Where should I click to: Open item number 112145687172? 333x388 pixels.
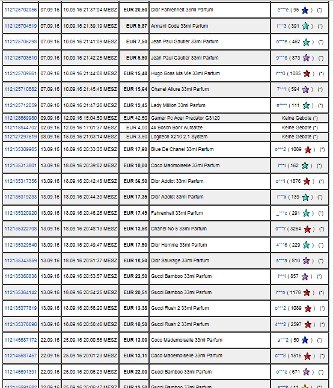20,340
